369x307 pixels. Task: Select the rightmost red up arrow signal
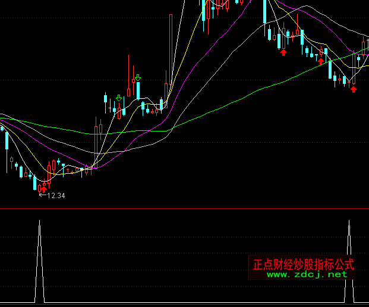coord(354,89)
